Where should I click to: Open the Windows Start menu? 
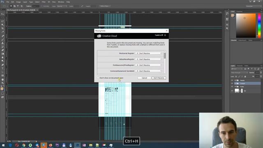pyautogui.click(x=3, y=145)
